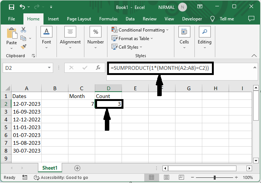Screen dimensions: 261x183
Task: Switch to Normal view
Action: pos(151,177)
